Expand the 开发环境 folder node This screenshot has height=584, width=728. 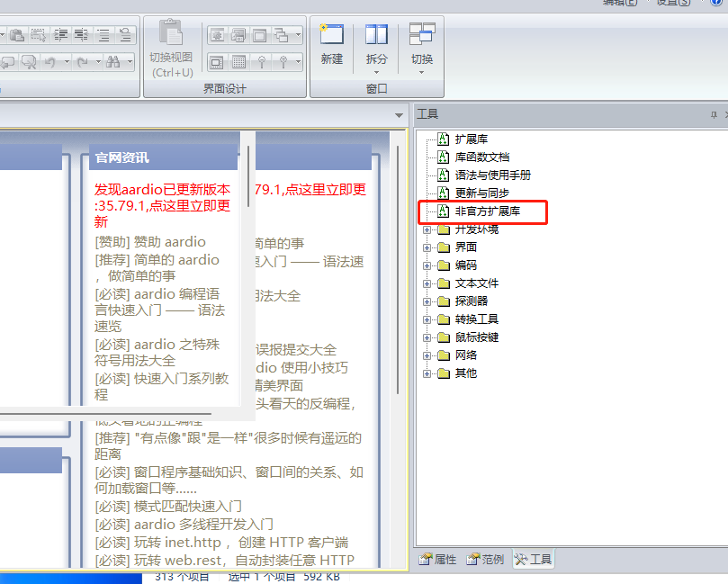pyautogui.click(x=427, y=229)
